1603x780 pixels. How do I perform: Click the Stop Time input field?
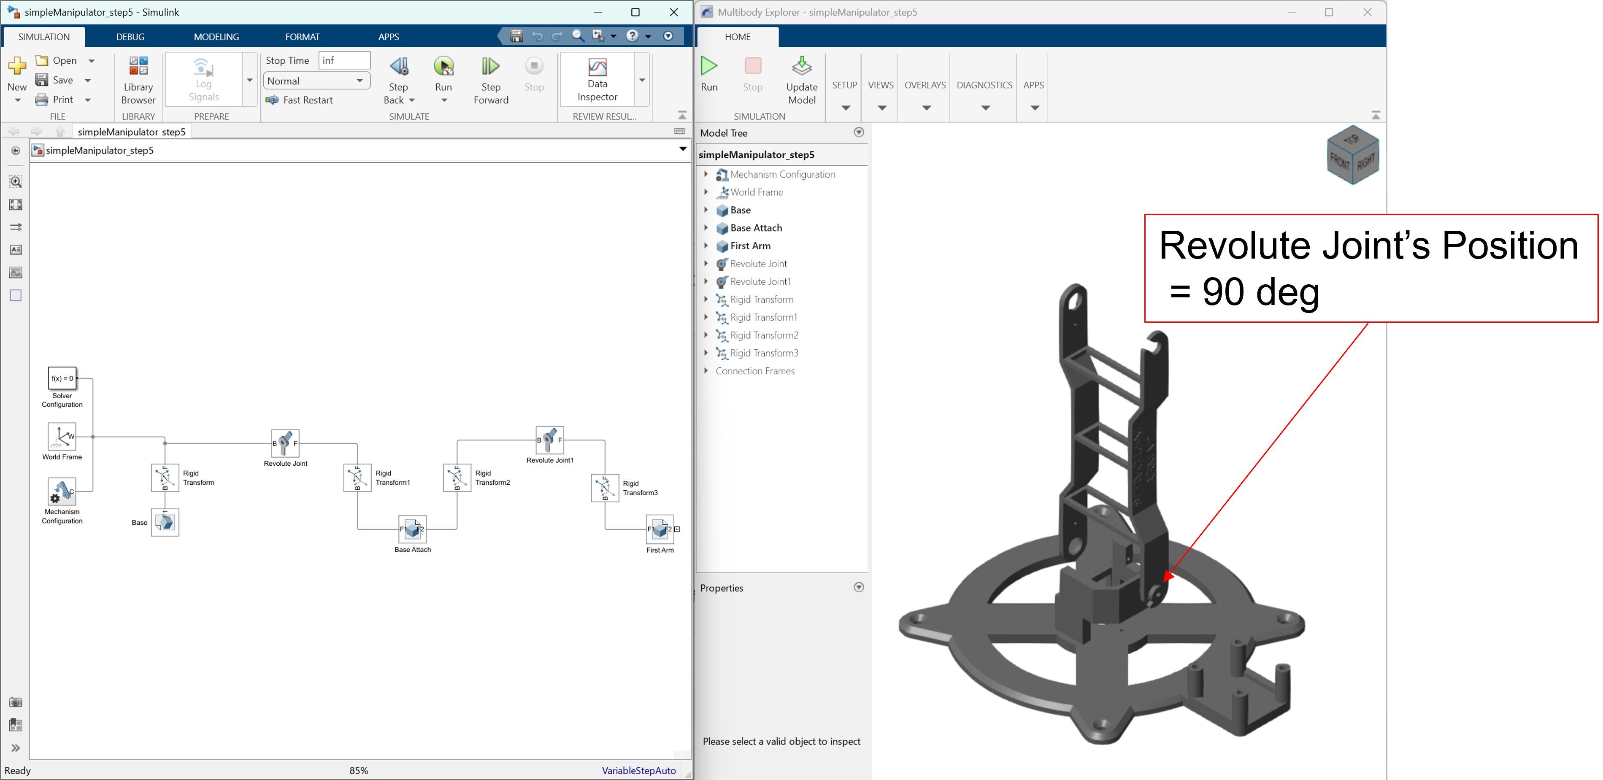pos(344,60)
